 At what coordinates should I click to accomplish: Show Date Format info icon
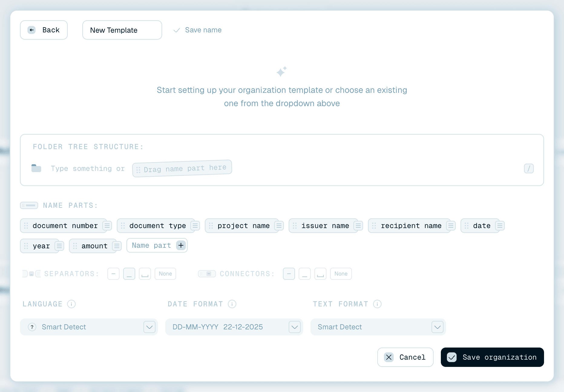pos(232,304)
